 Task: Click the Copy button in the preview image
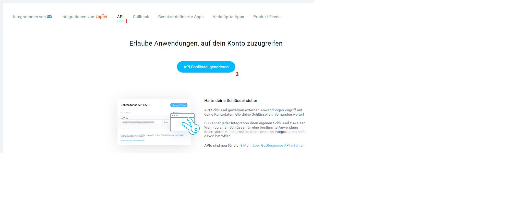click(166, 122)
